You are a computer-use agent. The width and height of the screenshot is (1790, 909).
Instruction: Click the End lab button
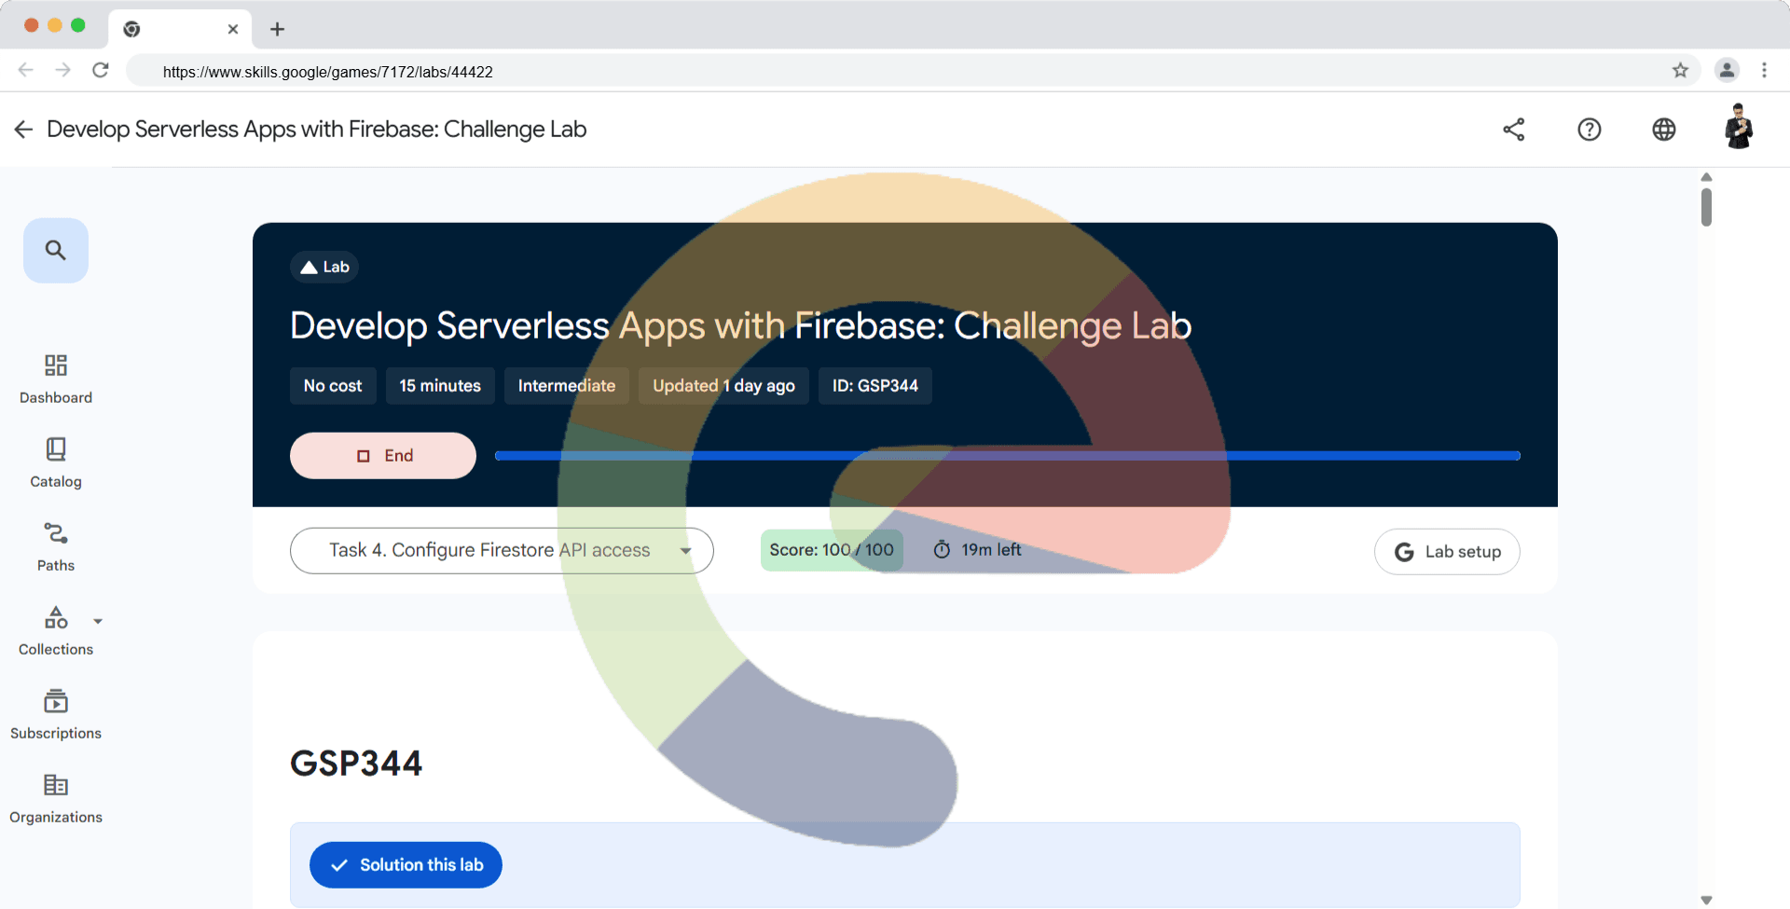[383, 456]
